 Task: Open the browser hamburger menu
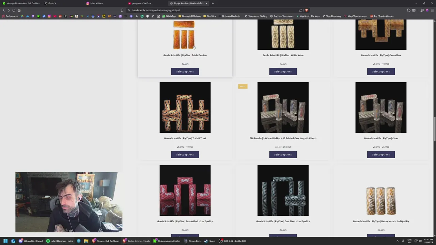coord(432,10)
